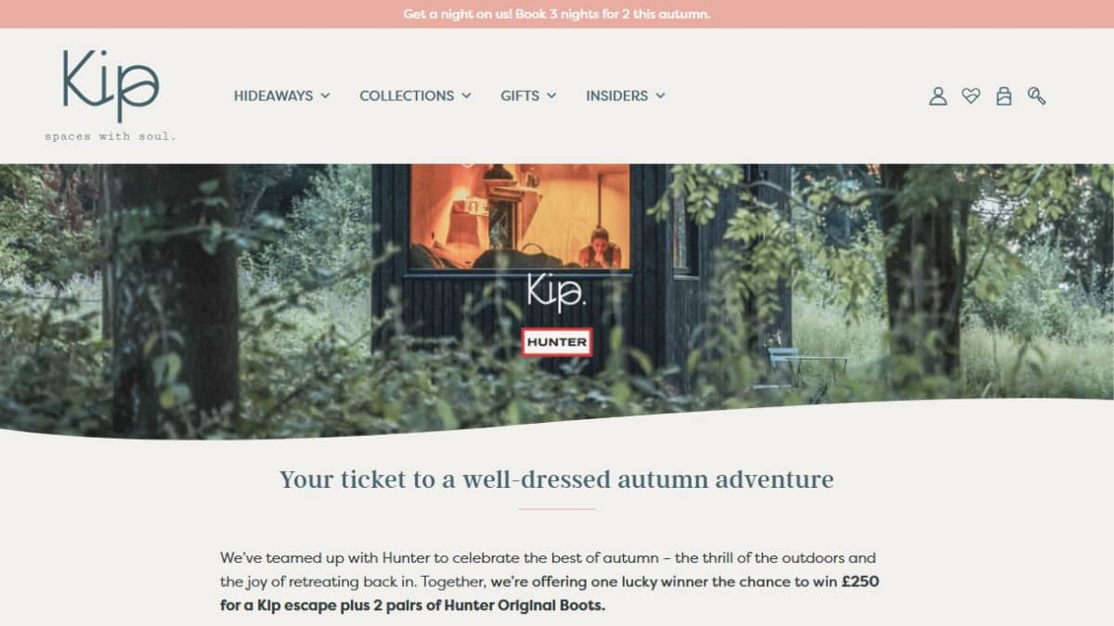Viewport: 1114px width, 626px height.
Task: Expand the Insiders chevron arrow
Action: pyautogui.click(x=660, y=96)
